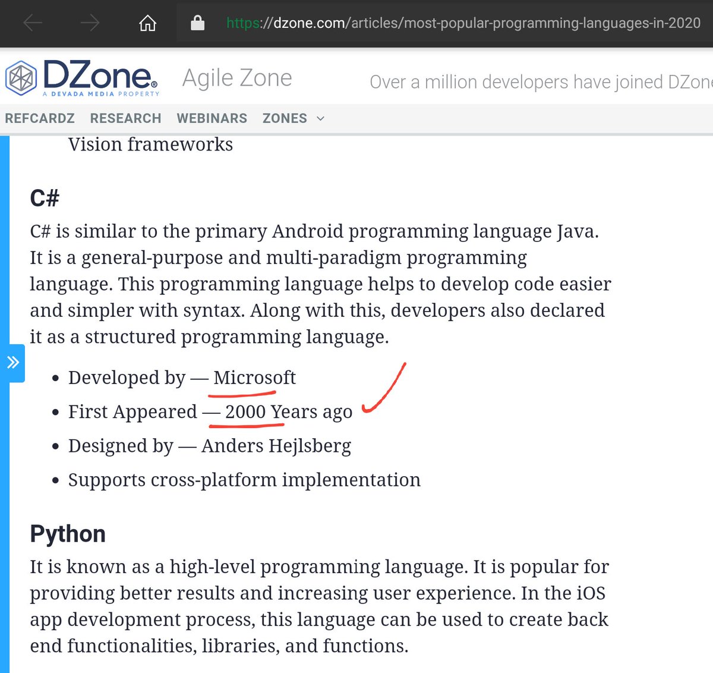Viewport: 713px width, 673px height.
Task: Click the 'Developed by — Microsoft' bullet
Action: click(x=182, y=378)
